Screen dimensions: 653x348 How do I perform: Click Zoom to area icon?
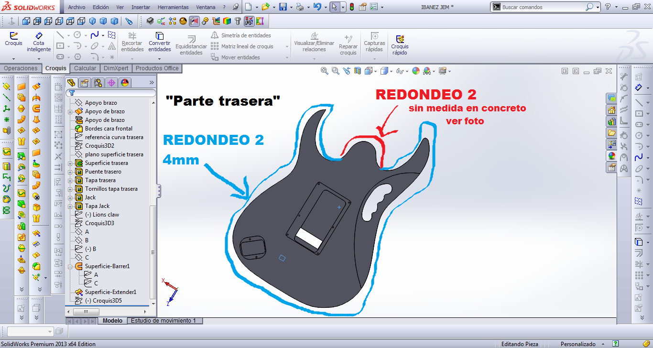pyautogui.click(x=335, y=71)
